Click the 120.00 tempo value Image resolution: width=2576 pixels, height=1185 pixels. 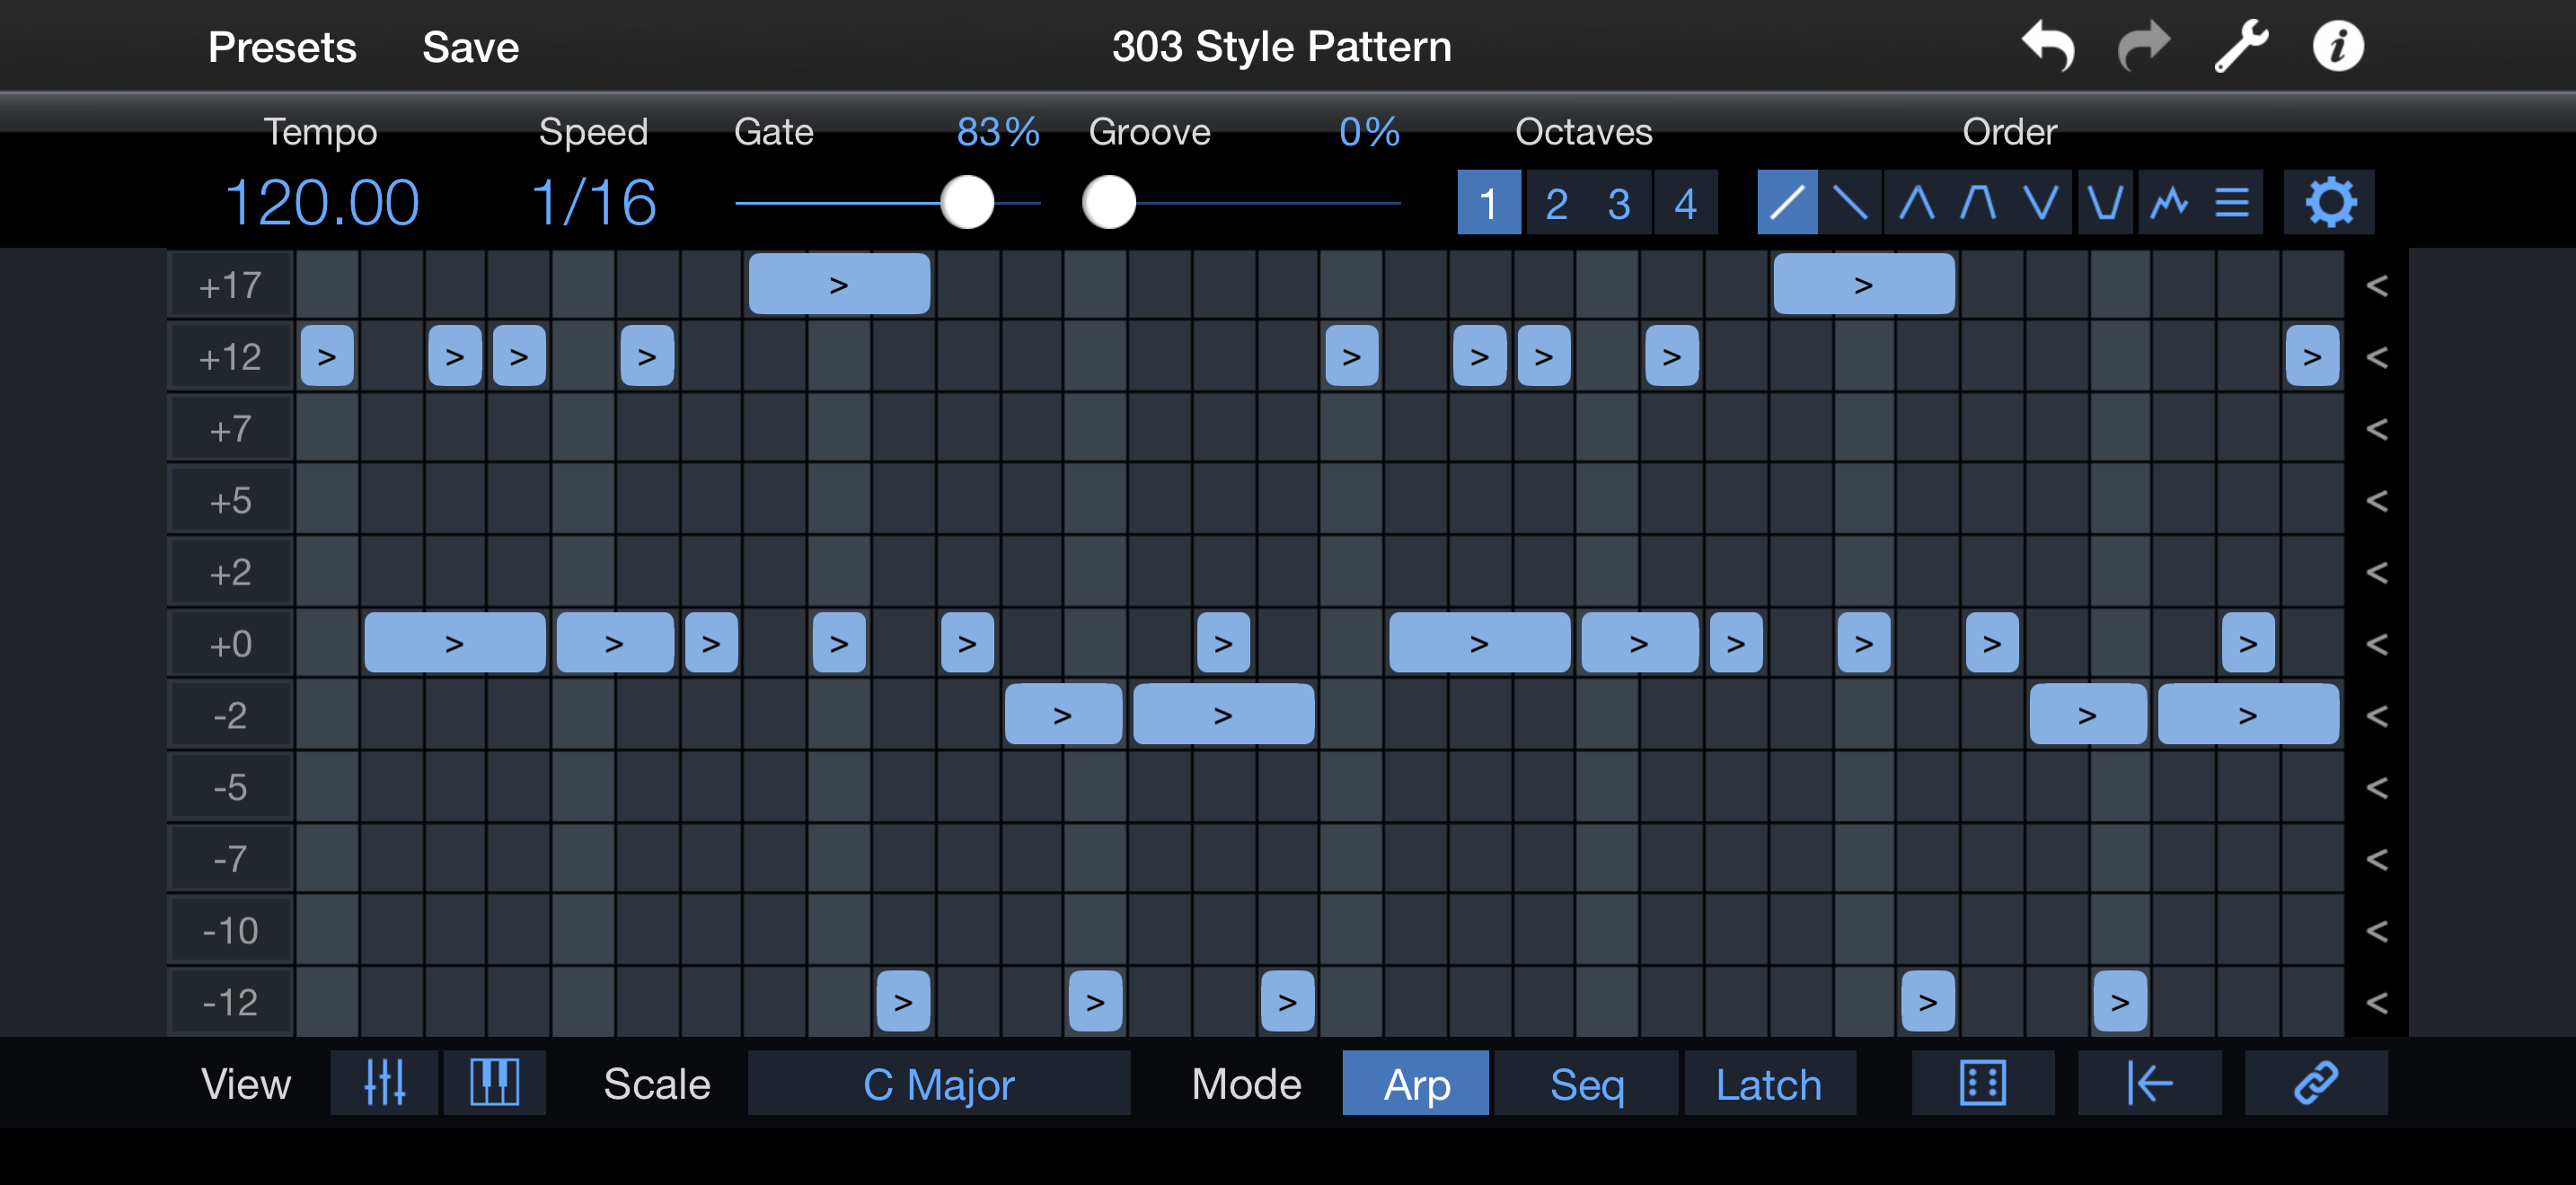pyautogui.click(x=322, y=202)
